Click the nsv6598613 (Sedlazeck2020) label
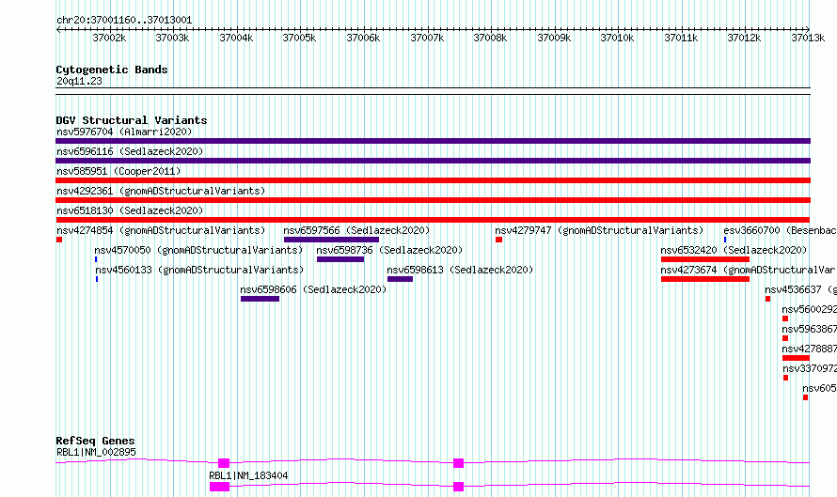Viewport: 837px width, 497px height. coord(460,270)
